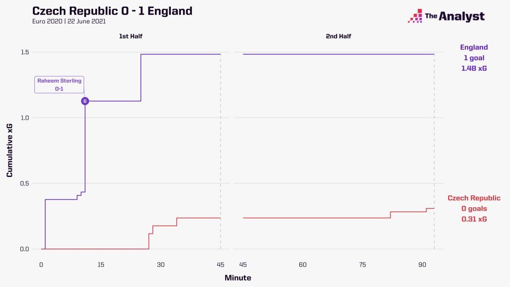Select the 0.31 xG value text
The width and height of the screenshot is (510, 287).
click(474, 219)
